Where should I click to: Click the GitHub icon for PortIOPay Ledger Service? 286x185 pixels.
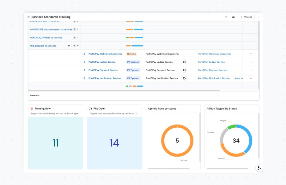[184, 62]
